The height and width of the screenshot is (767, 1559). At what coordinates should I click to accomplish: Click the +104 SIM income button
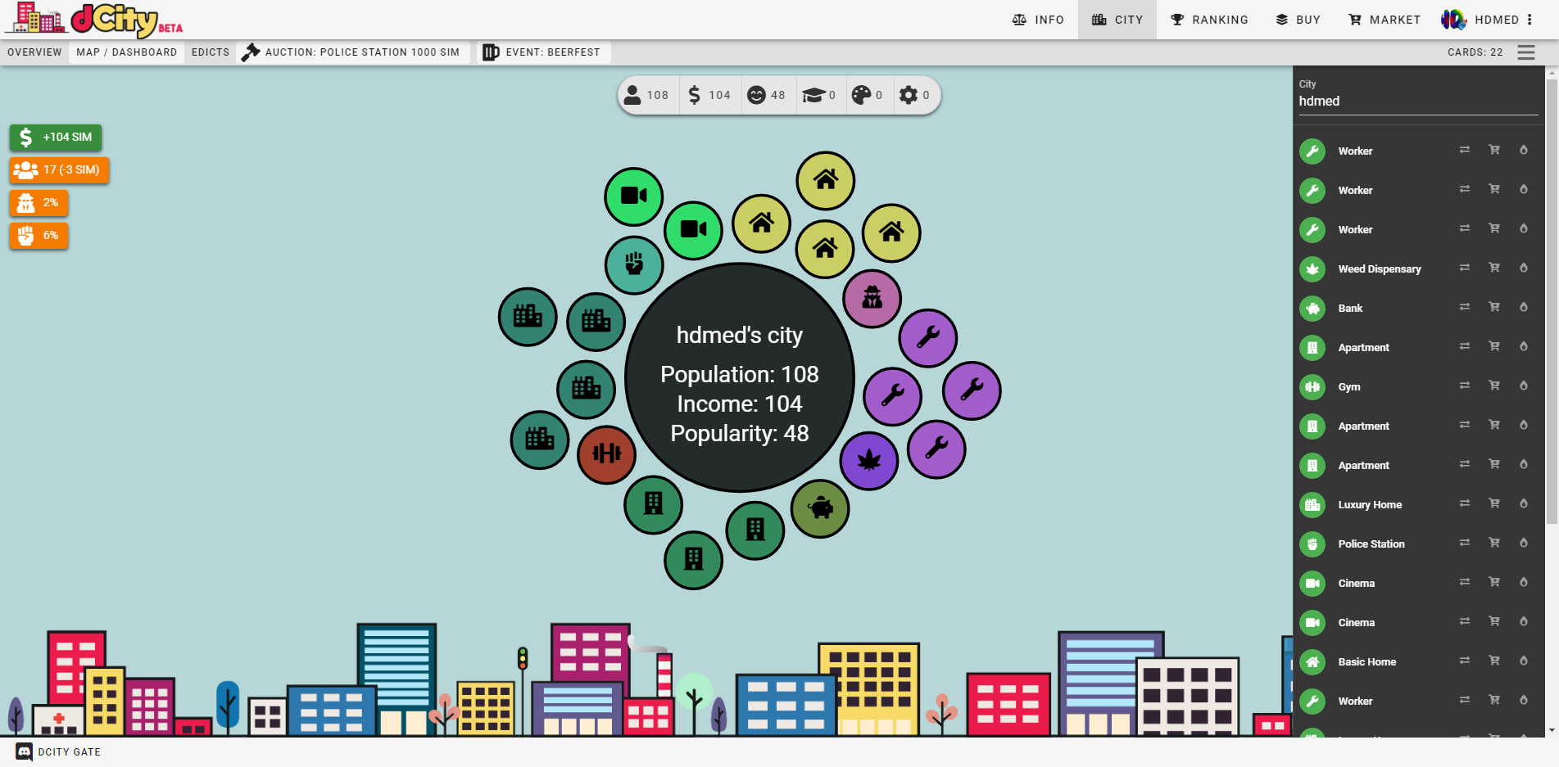[55, 138]
